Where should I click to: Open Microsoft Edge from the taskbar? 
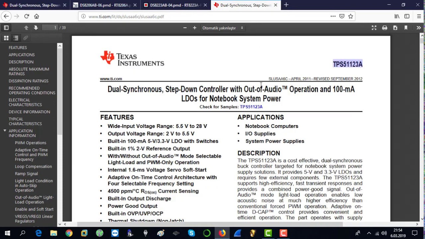pos(39,233)
